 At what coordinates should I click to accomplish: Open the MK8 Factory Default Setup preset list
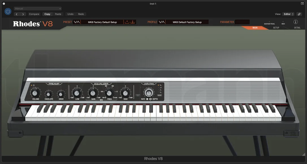102,22
